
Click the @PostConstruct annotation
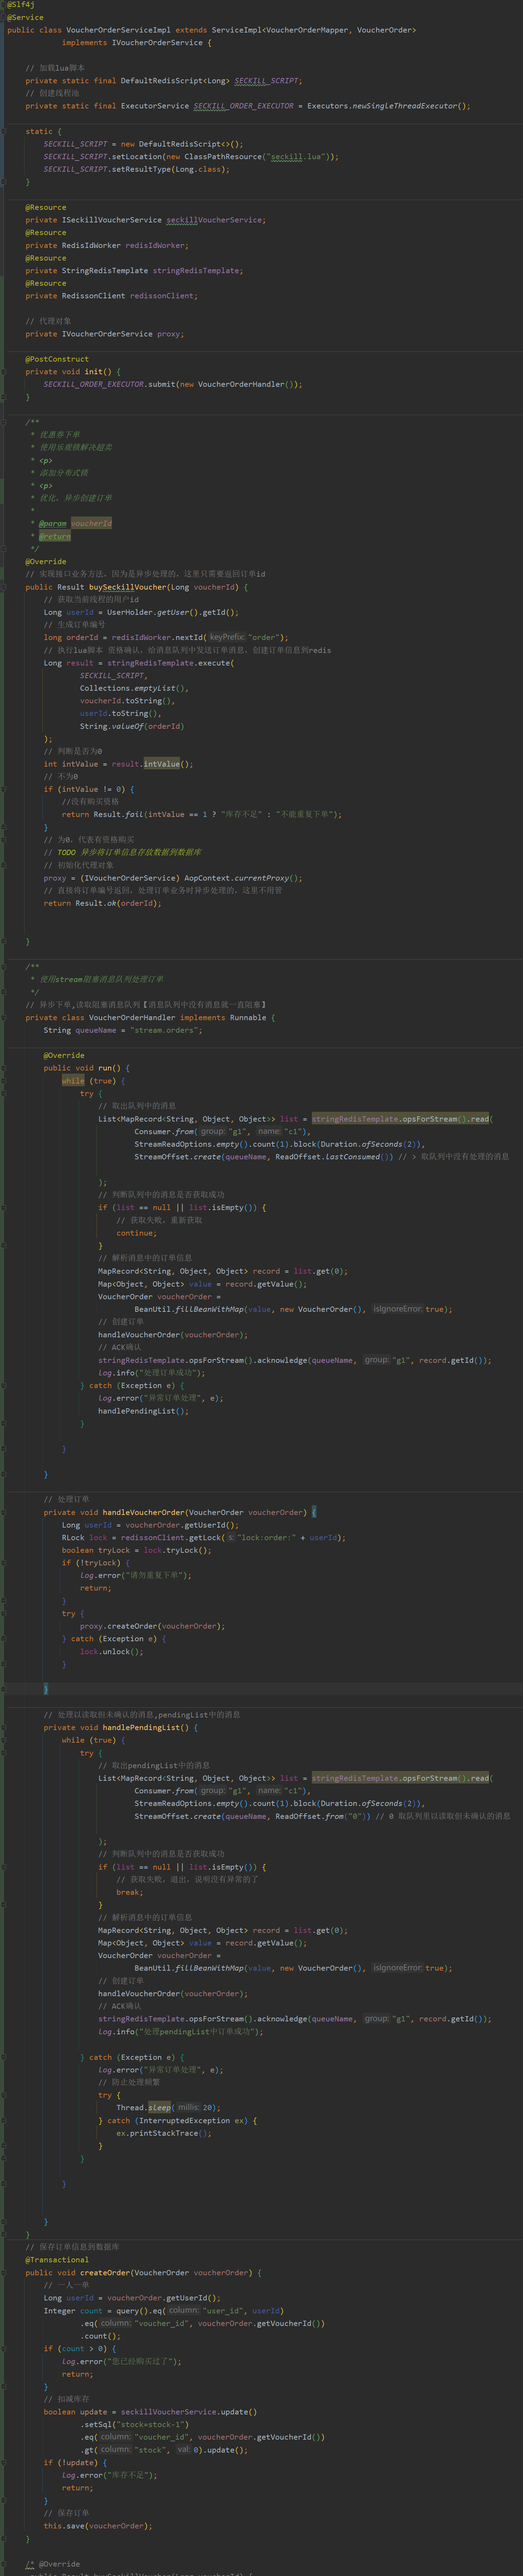click(x=57, y=359)
